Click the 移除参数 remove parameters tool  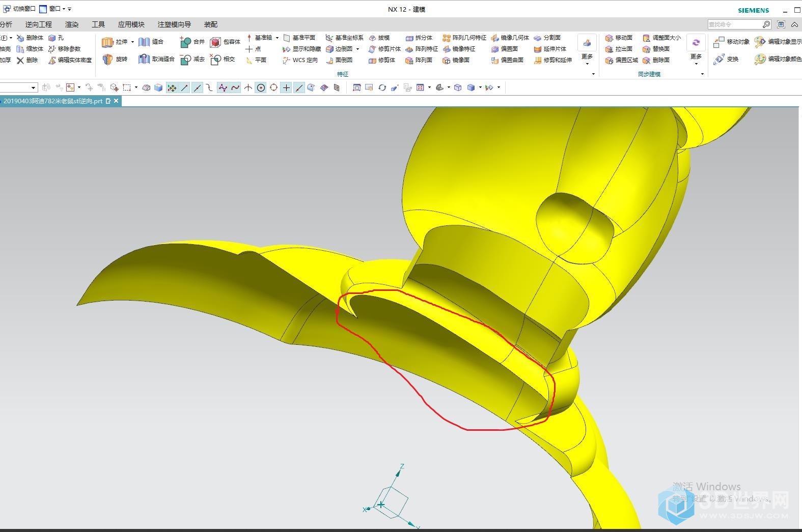(x=65, y=49)
